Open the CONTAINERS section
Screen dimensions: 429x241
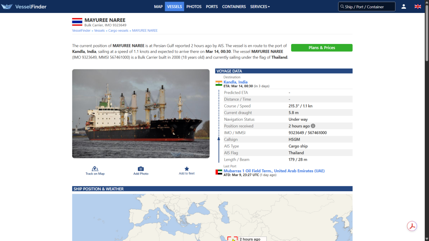[x=234, y=6]
